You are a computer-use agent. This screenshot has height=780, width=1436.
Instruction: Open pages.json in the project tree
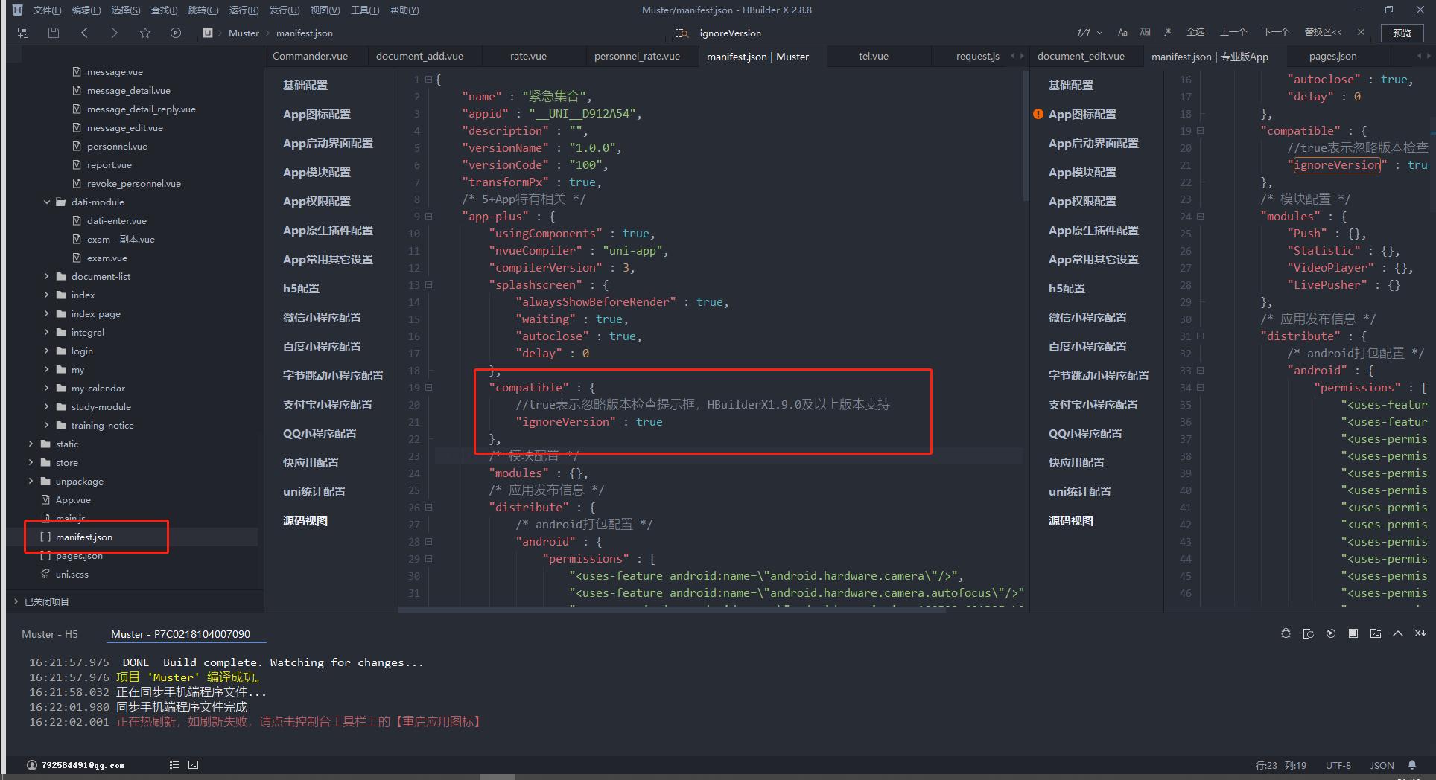[x=79, y=555]
